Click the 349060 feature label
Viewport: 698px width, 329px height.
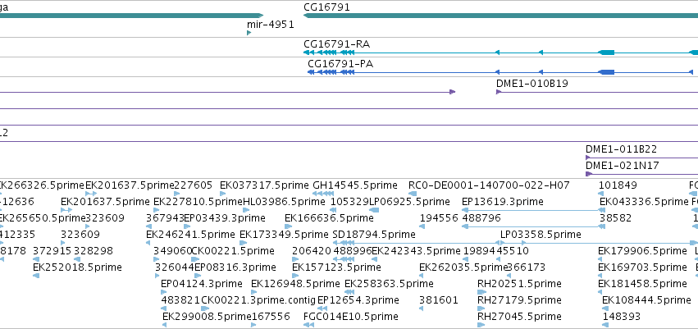172,250
